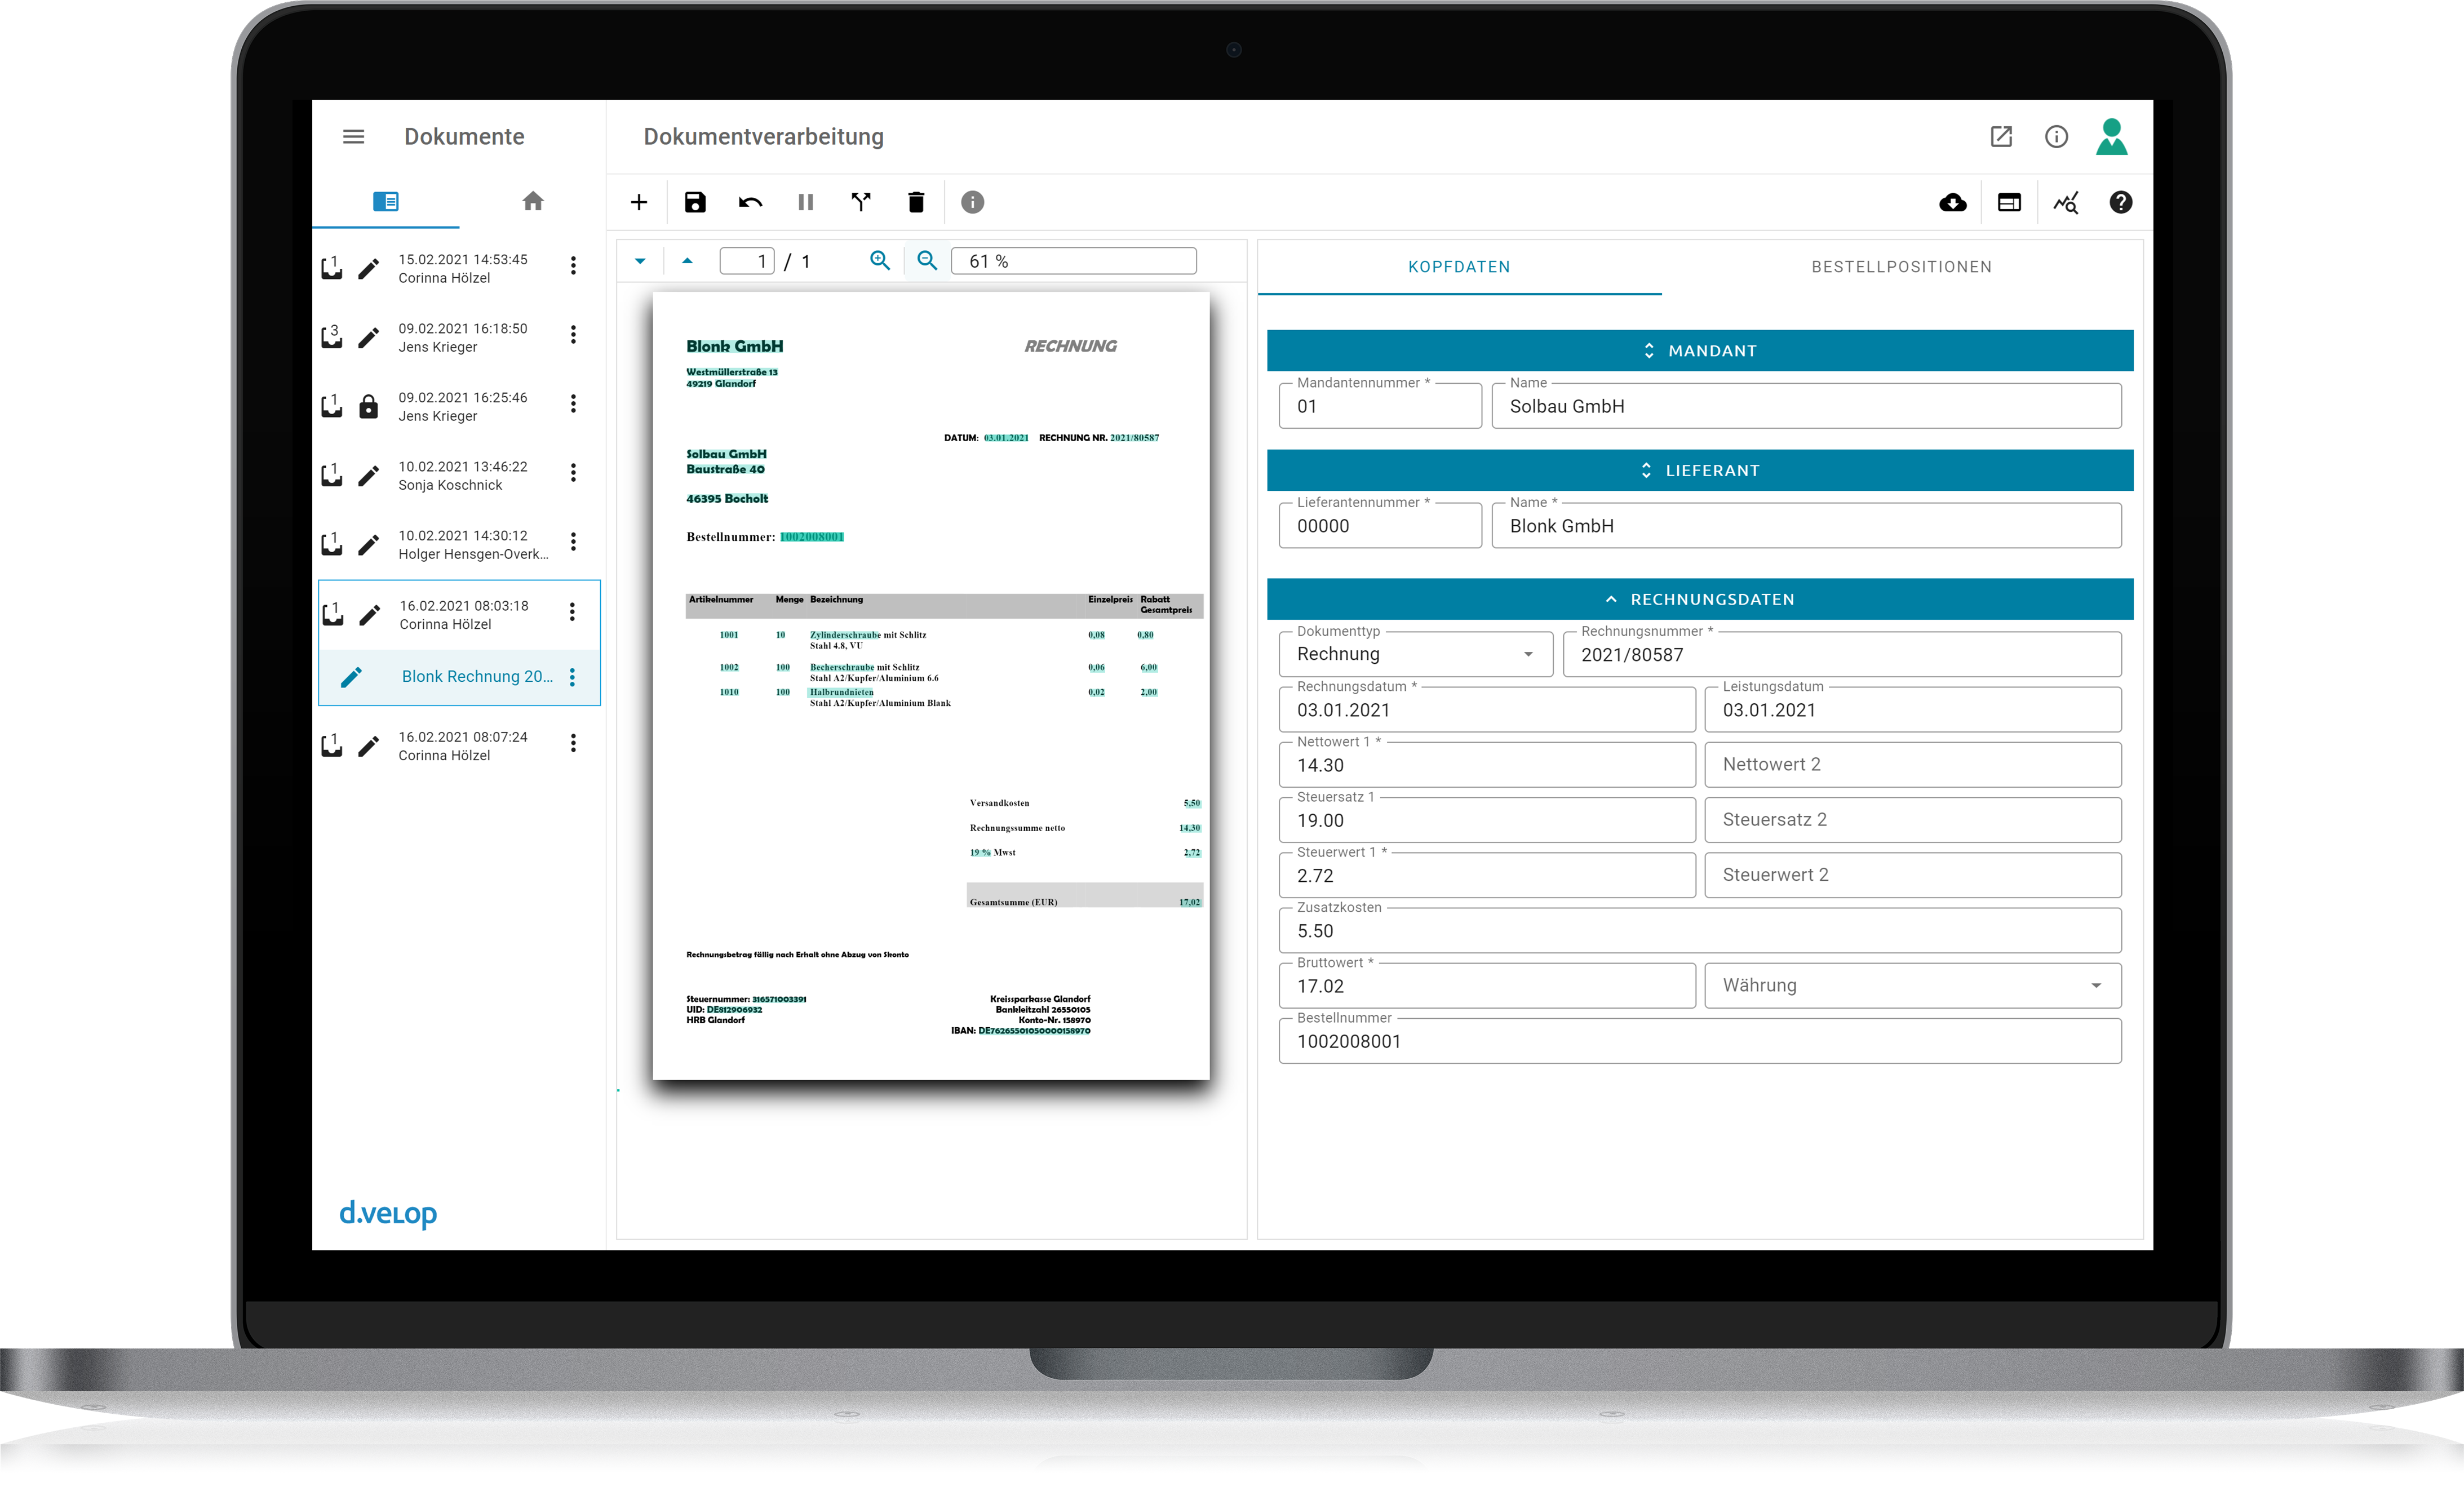Delete document with trash icon
Screen dimensions: 2464x1487
916,203
